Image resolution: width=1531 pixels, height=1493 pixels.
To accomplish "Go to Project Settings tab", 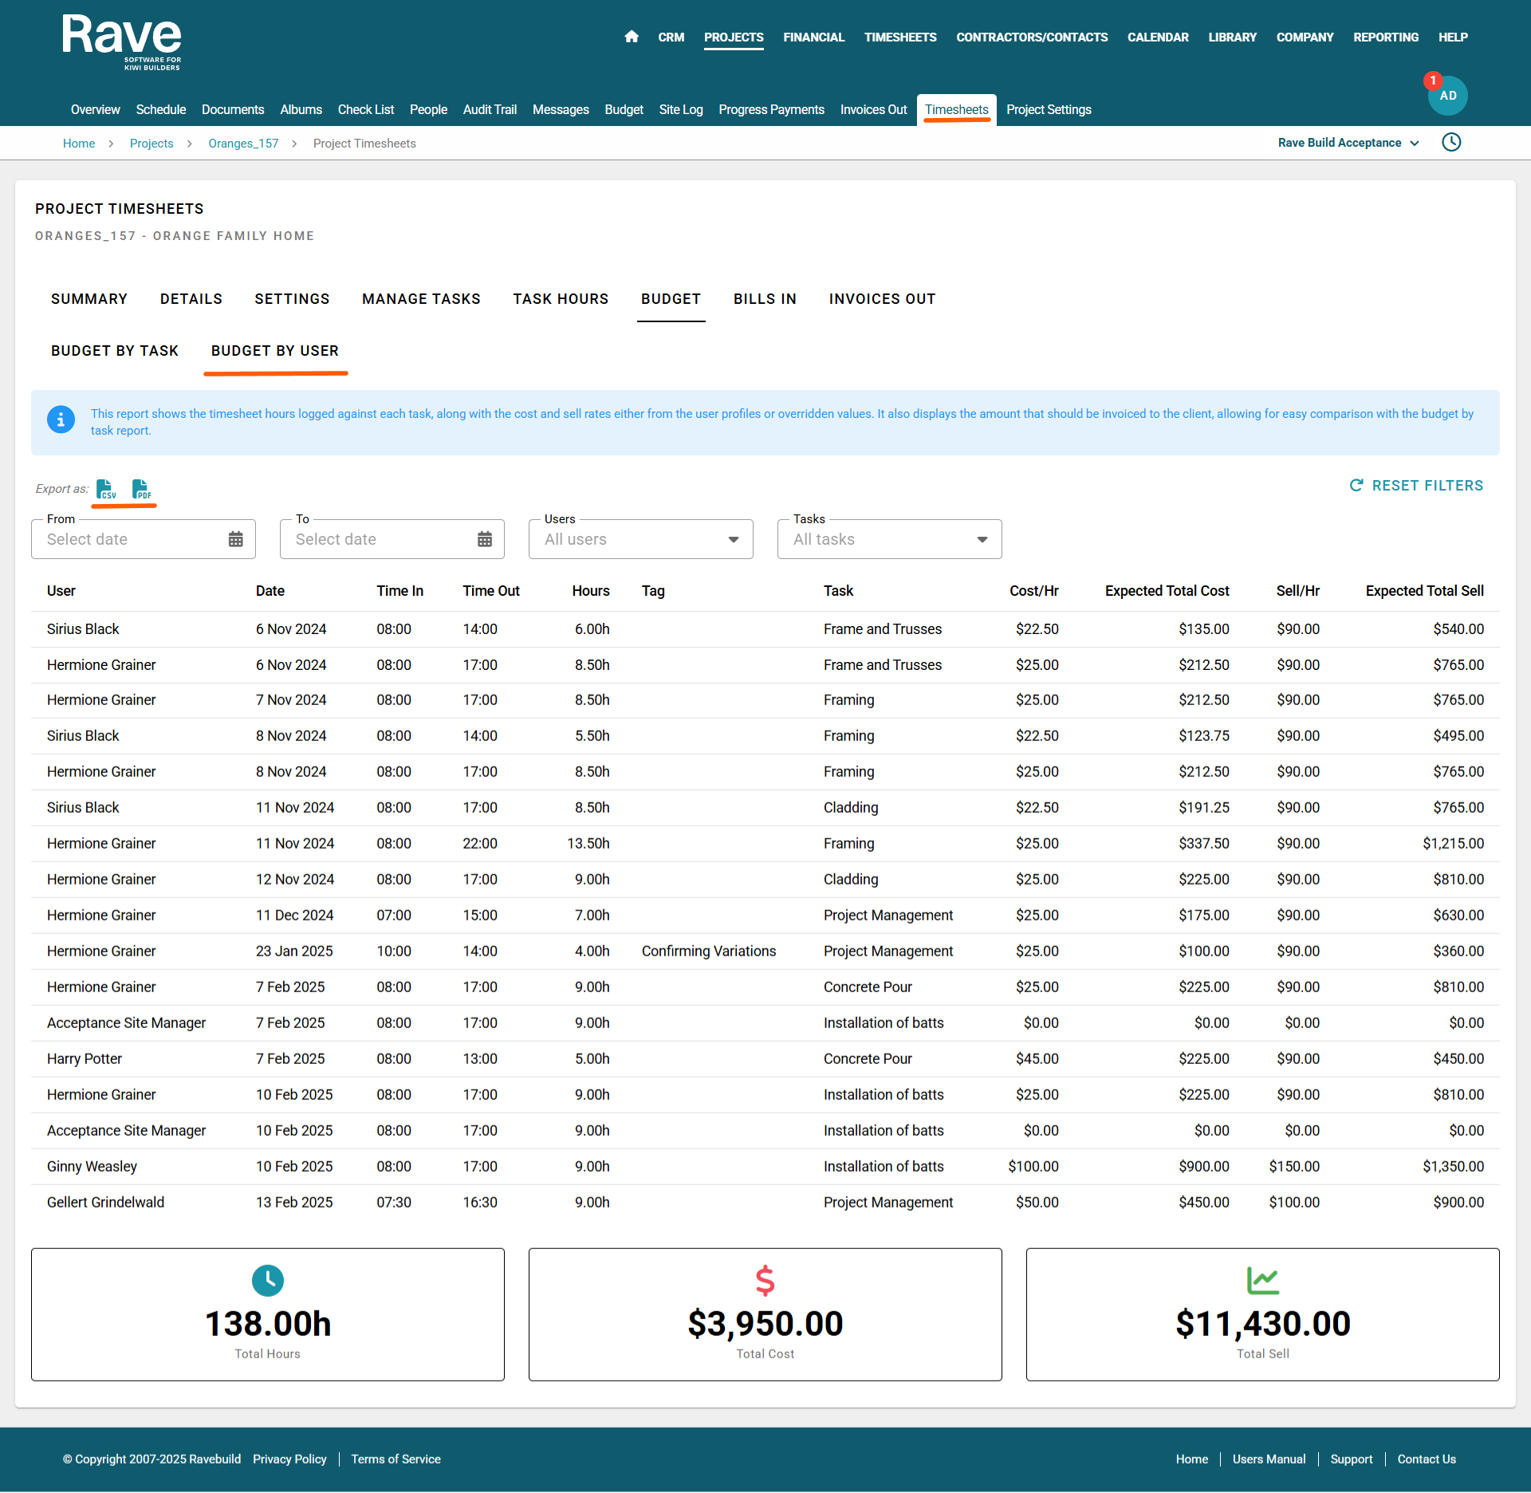I will [x=1049, y=110].
